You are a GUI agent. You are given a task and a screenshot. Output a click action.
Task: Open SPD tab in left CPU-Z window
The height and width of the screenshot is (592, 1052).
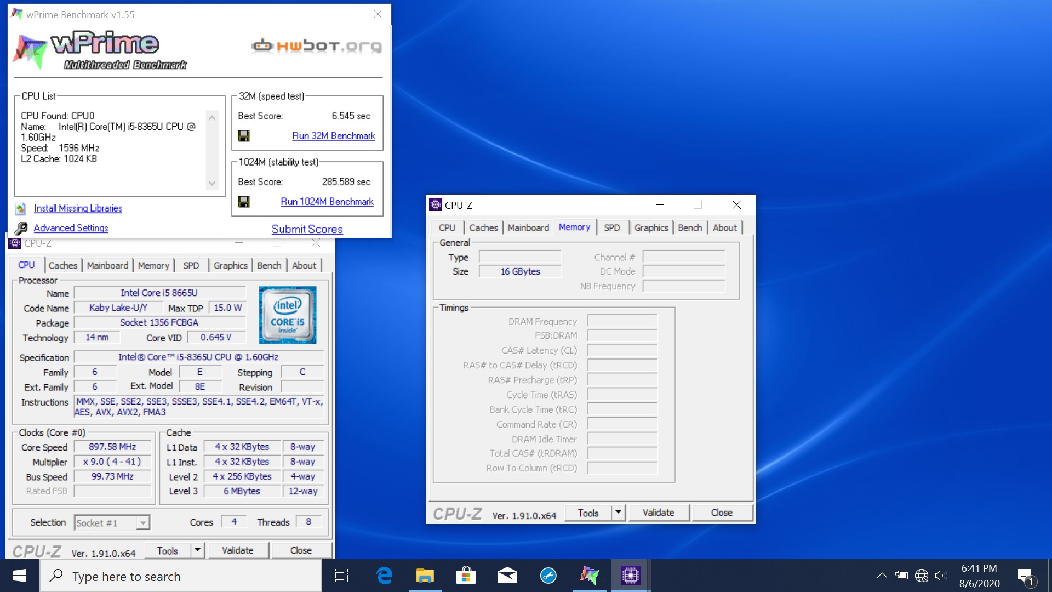pyautogui.click(x=191, y=265)
